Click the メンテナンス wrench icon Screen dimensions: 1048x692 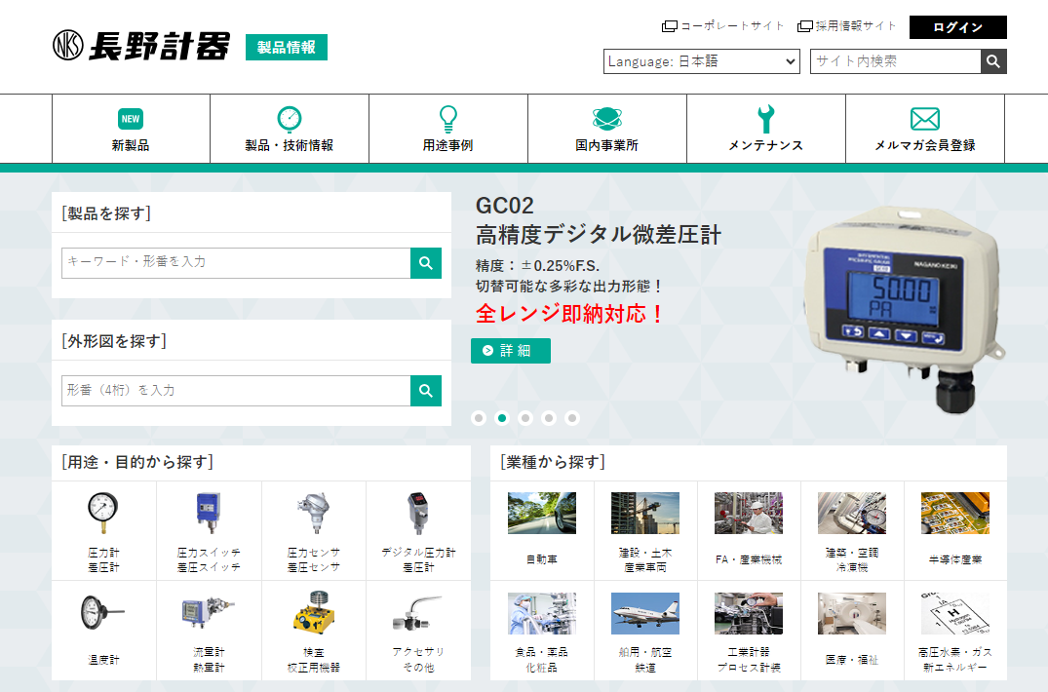pos(765,119)
